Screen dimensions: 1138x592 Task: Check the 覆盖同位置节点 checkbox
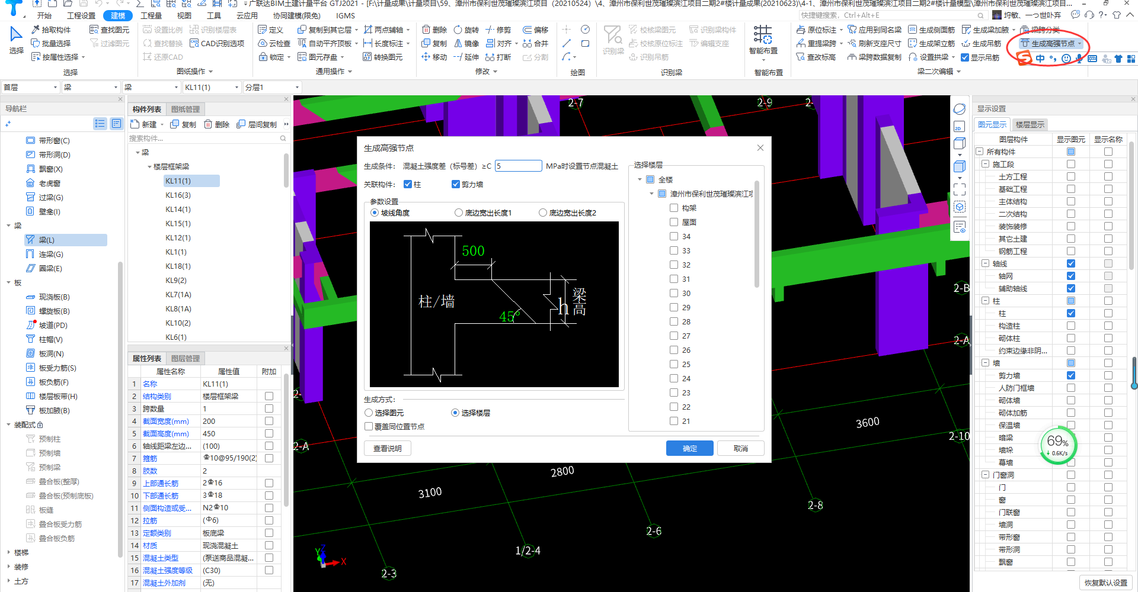pos(369,426)
